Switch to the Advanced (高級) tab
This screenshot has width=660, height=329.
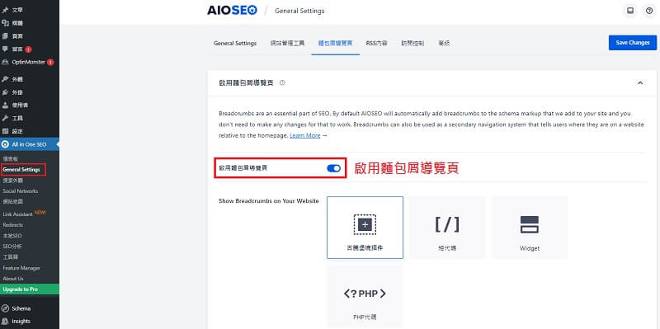tap(444, 44)
